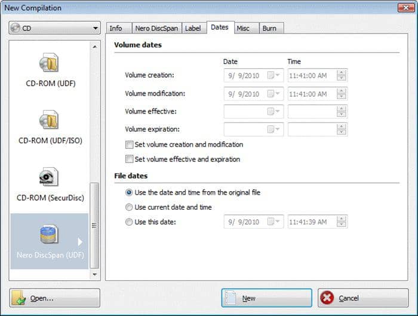Go to the Burn tab
Viewport: 418px width, 316px height.
tap(271, 28)
